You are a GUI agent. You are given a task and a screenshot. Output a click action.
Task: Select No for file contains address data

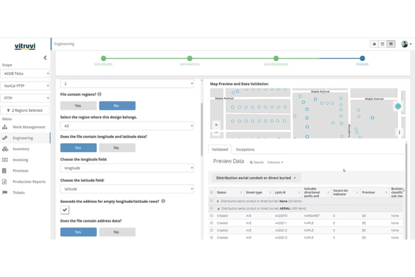pos(117,232)
